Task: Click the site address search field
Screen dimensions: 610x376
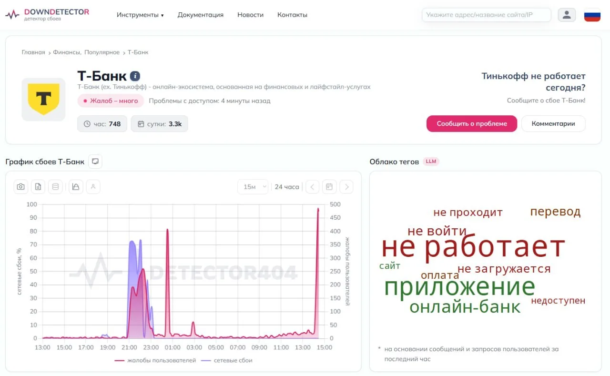Action: [x=487, y=15]
